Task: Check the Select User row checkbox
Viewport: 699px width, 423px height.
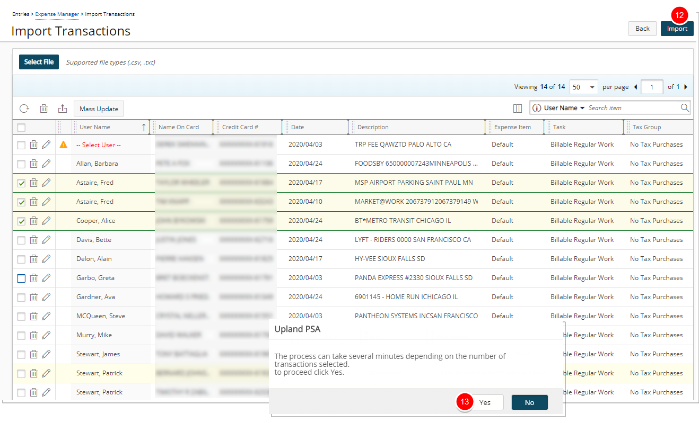Action: [x=21, y=145]
